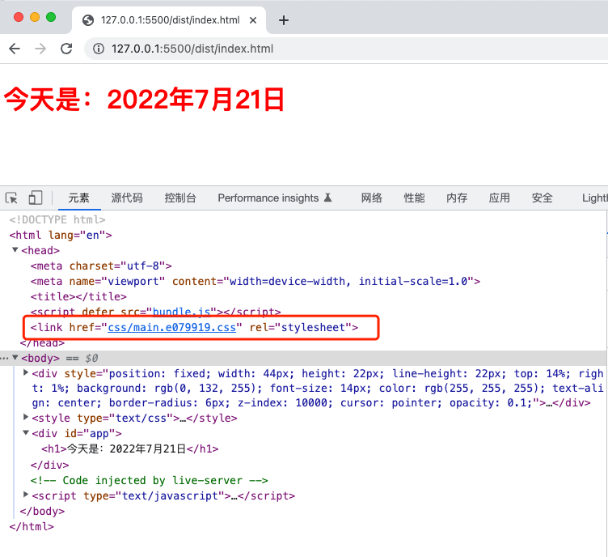Screen dimensions: 608x557
Task: Switch to the 源代码 tab
Action: click(x=127, y=198)
